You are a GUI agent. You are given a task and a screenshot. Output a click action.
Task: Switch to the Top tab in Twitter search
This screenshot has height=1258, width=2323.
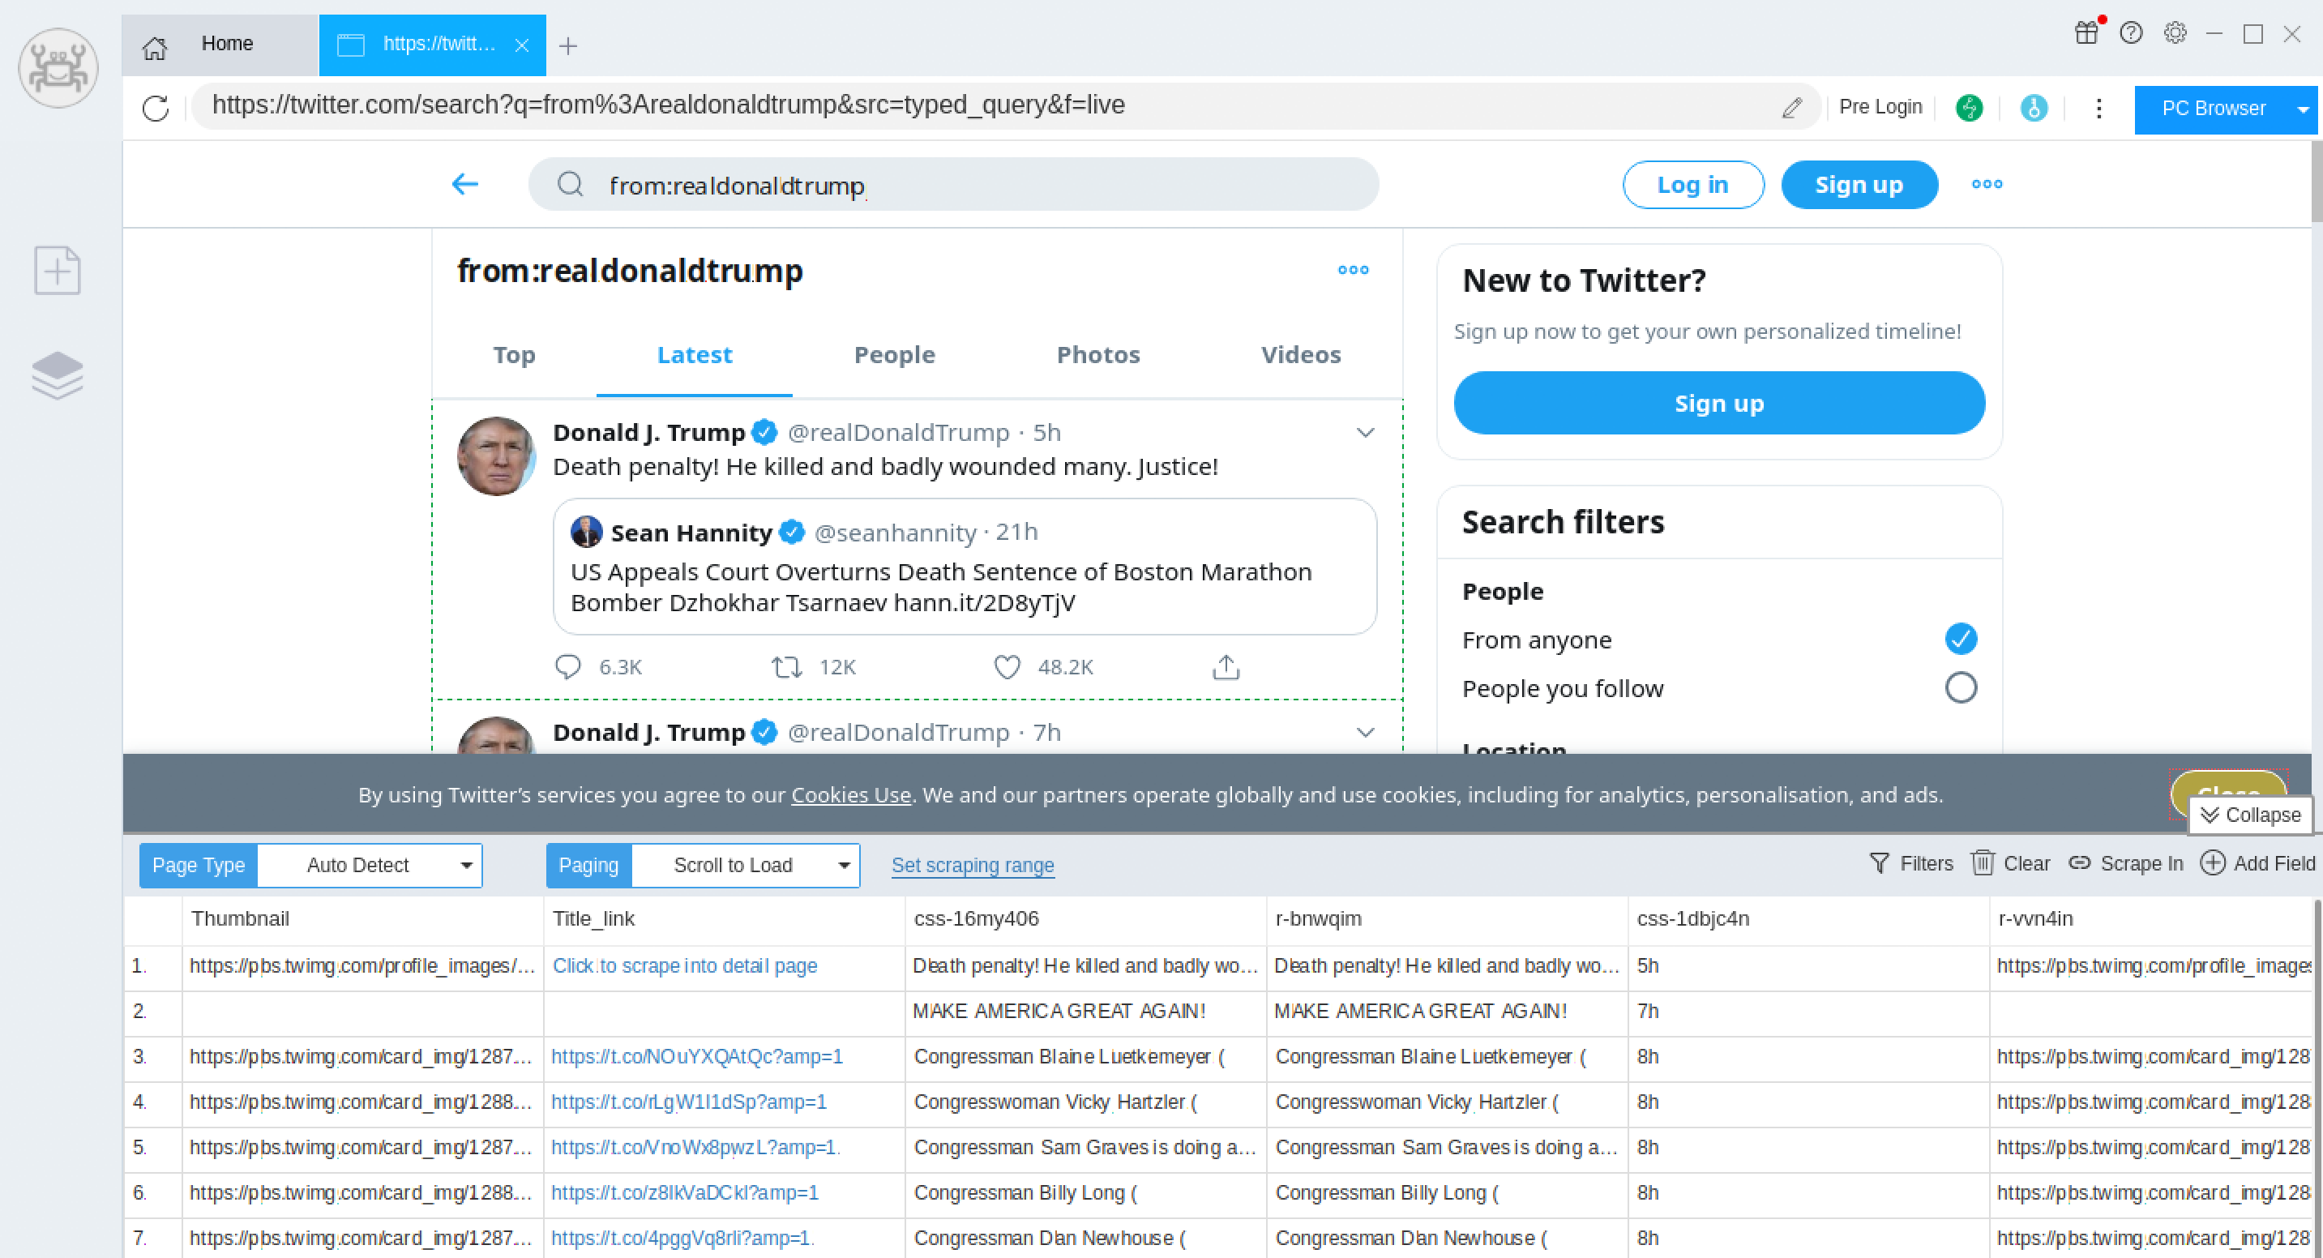[x=514, y=353]
